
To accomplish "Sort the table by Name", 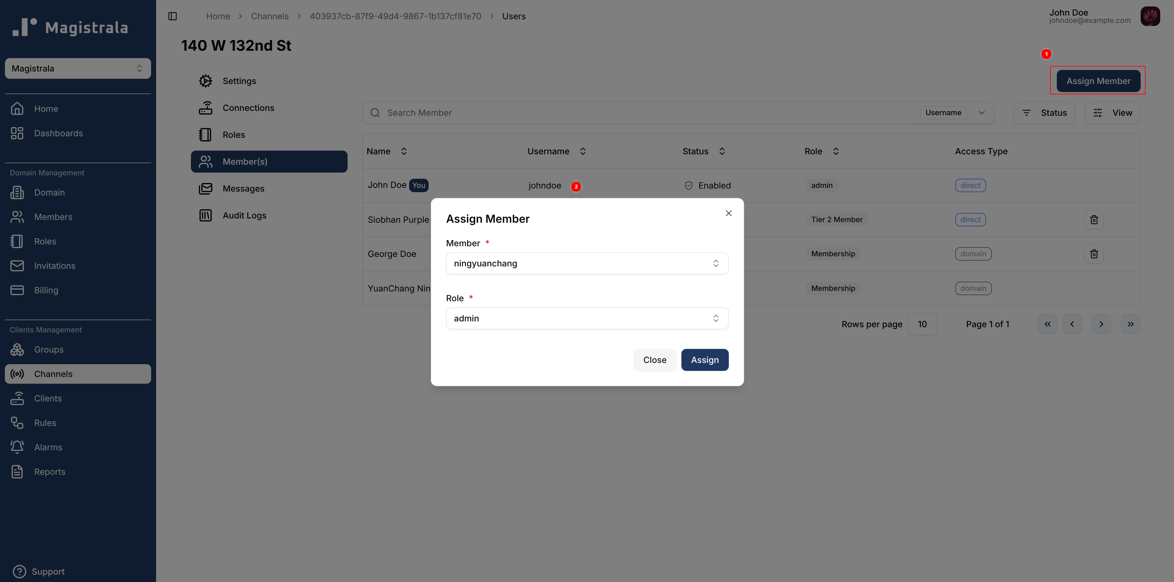I will (386, 152).
